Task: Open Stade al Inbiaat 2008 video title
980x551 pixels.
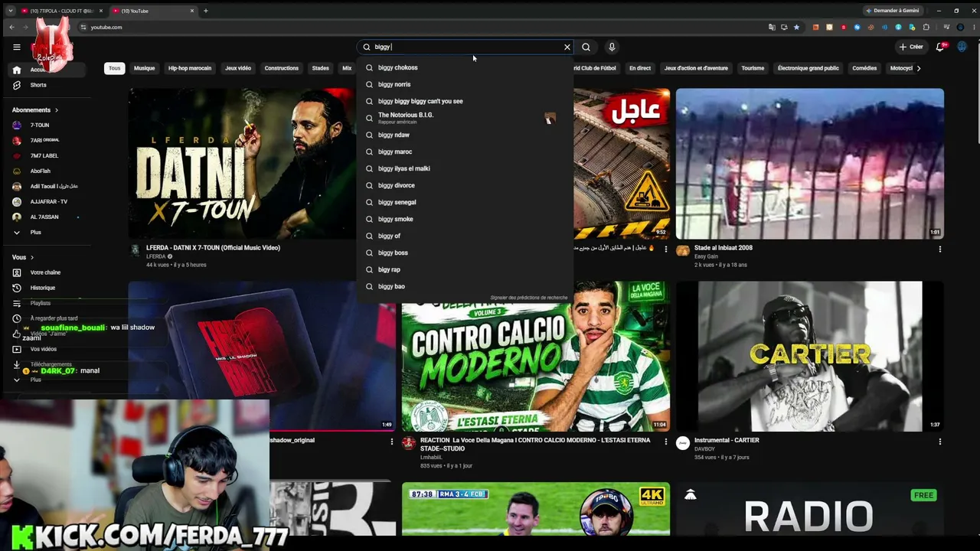Action: 724,248
